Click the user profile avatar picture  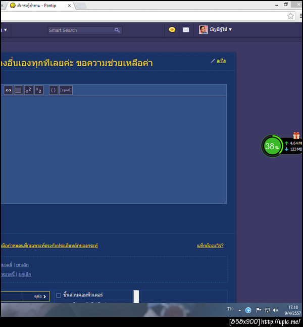click(203, 30)
